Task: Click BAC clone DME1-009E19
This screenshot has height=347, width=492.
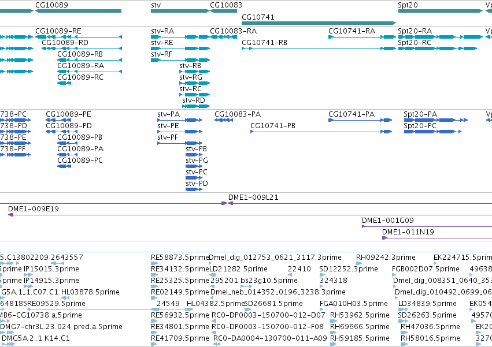Action: 250,215
